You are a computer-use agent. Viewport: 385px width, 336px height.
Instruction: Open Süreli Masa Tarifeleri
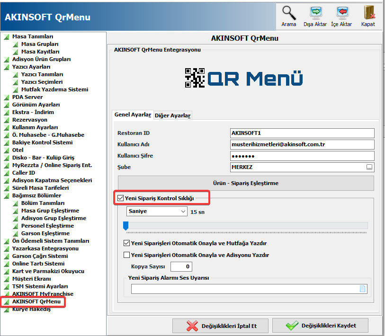[41, 188]
